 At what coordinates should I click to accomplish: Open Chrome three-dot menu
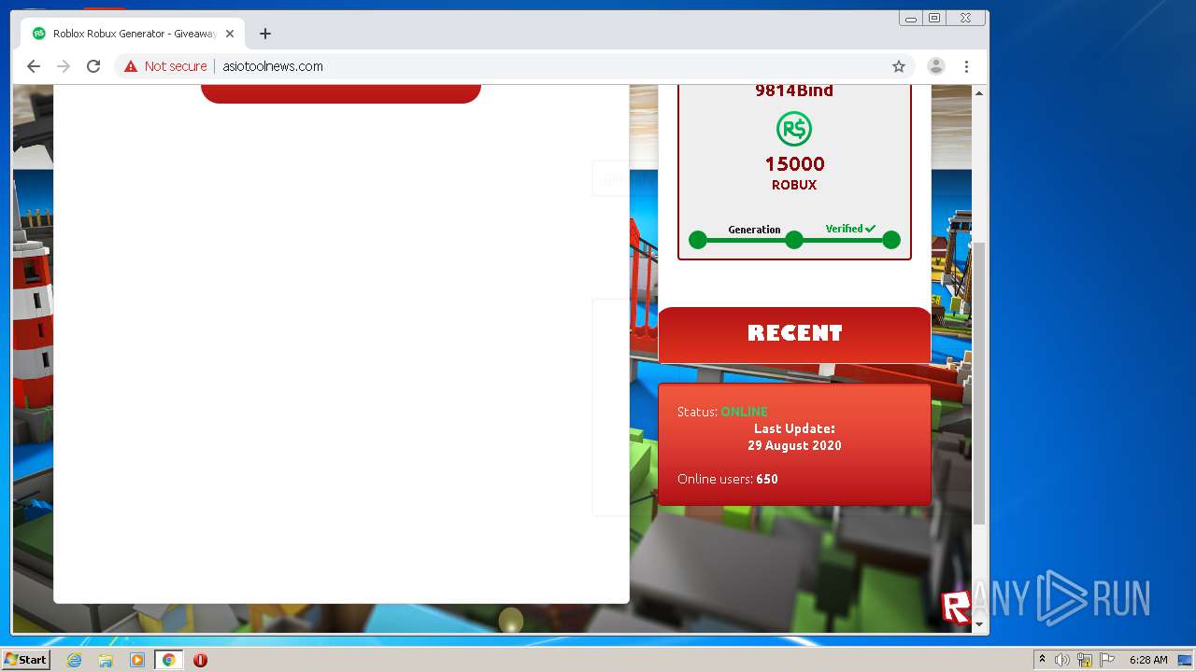click(x=966, y=66)
